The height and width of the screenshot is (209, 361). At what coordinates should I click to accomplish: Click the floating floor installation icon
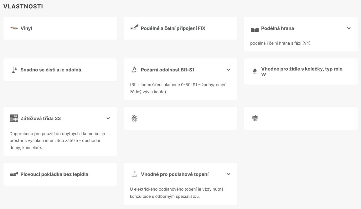[14, 174]
